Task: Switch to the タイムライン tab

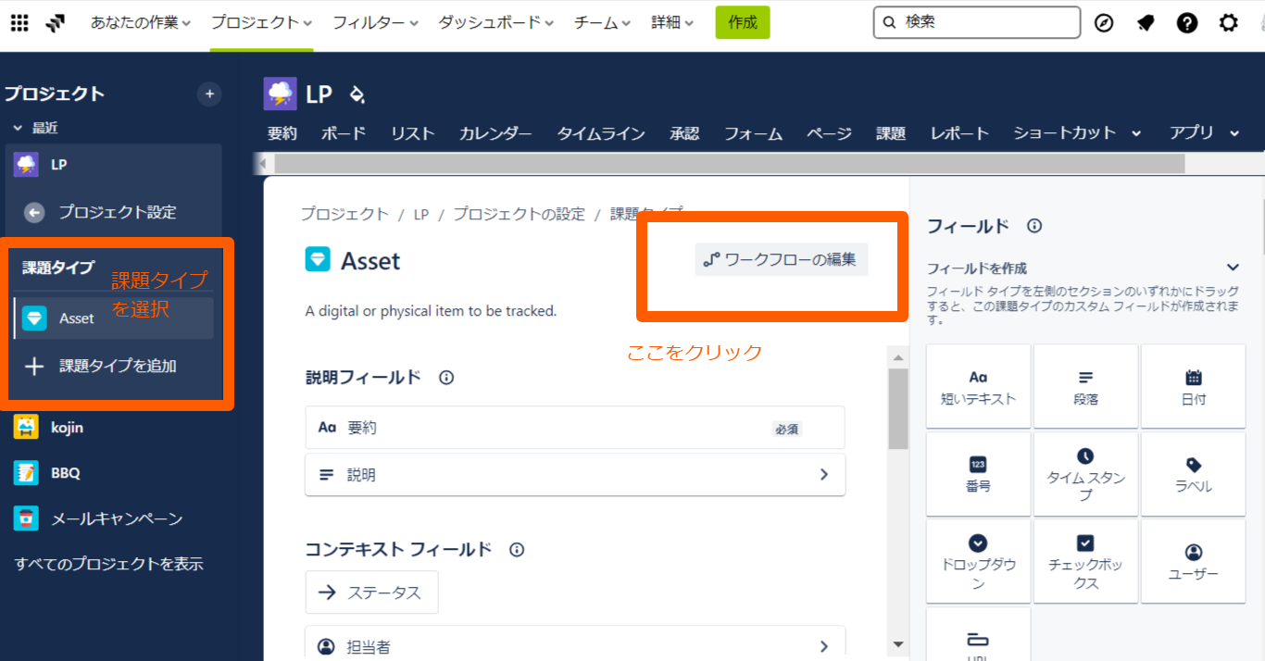Action: click(601, 133)
